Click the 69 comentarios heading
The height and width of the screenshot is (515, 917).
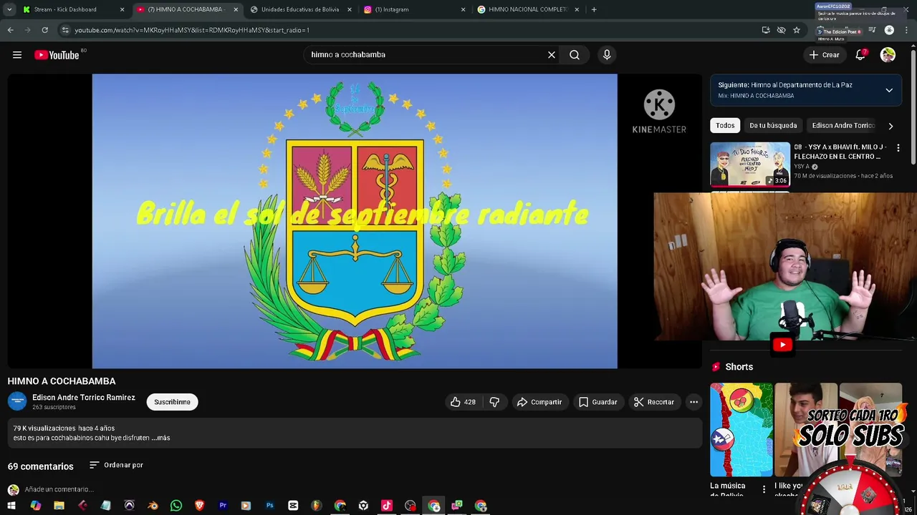[x=41, y=466]
